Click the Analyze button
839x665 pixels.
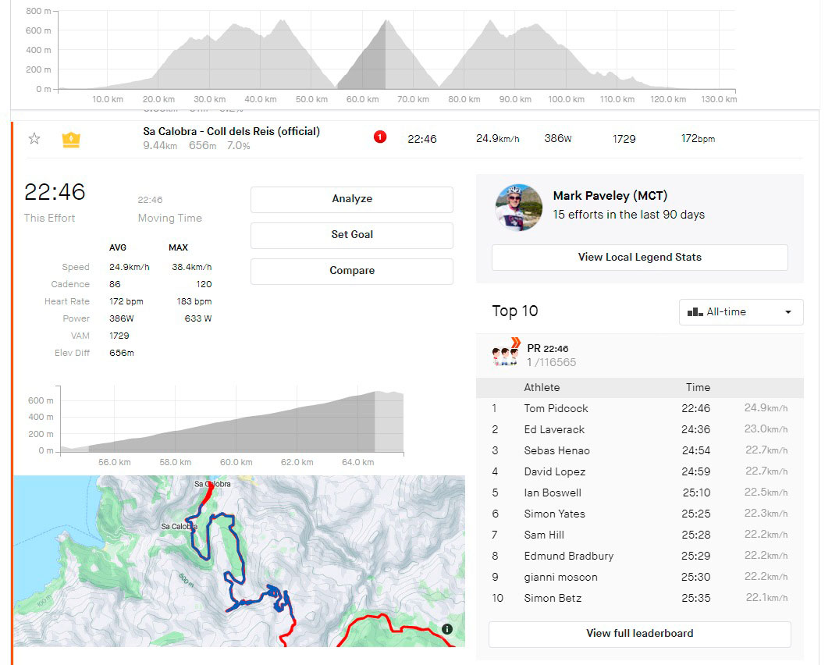(351, 199)
